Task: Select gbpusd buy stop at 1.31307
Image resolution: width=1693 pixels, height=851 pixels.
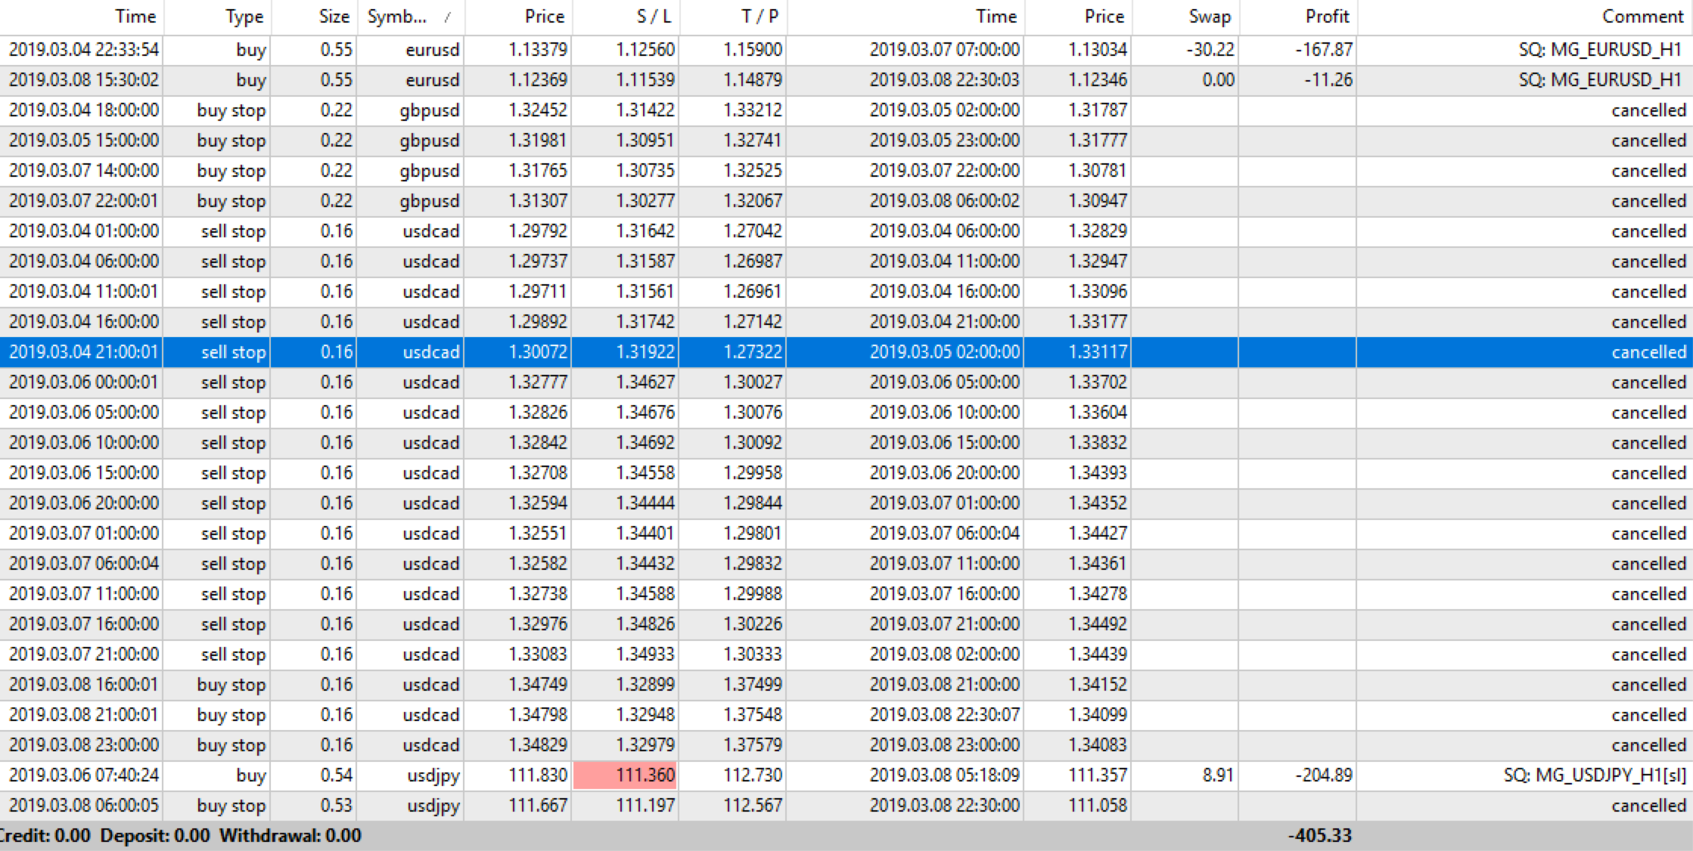Action: tap(537, 201)
